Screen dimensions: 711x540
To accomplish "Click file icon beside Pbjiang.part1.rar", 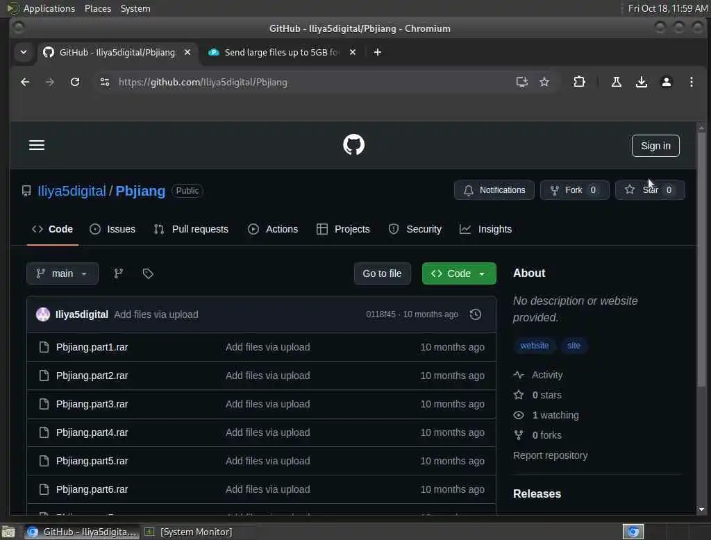I will [44, 347].
